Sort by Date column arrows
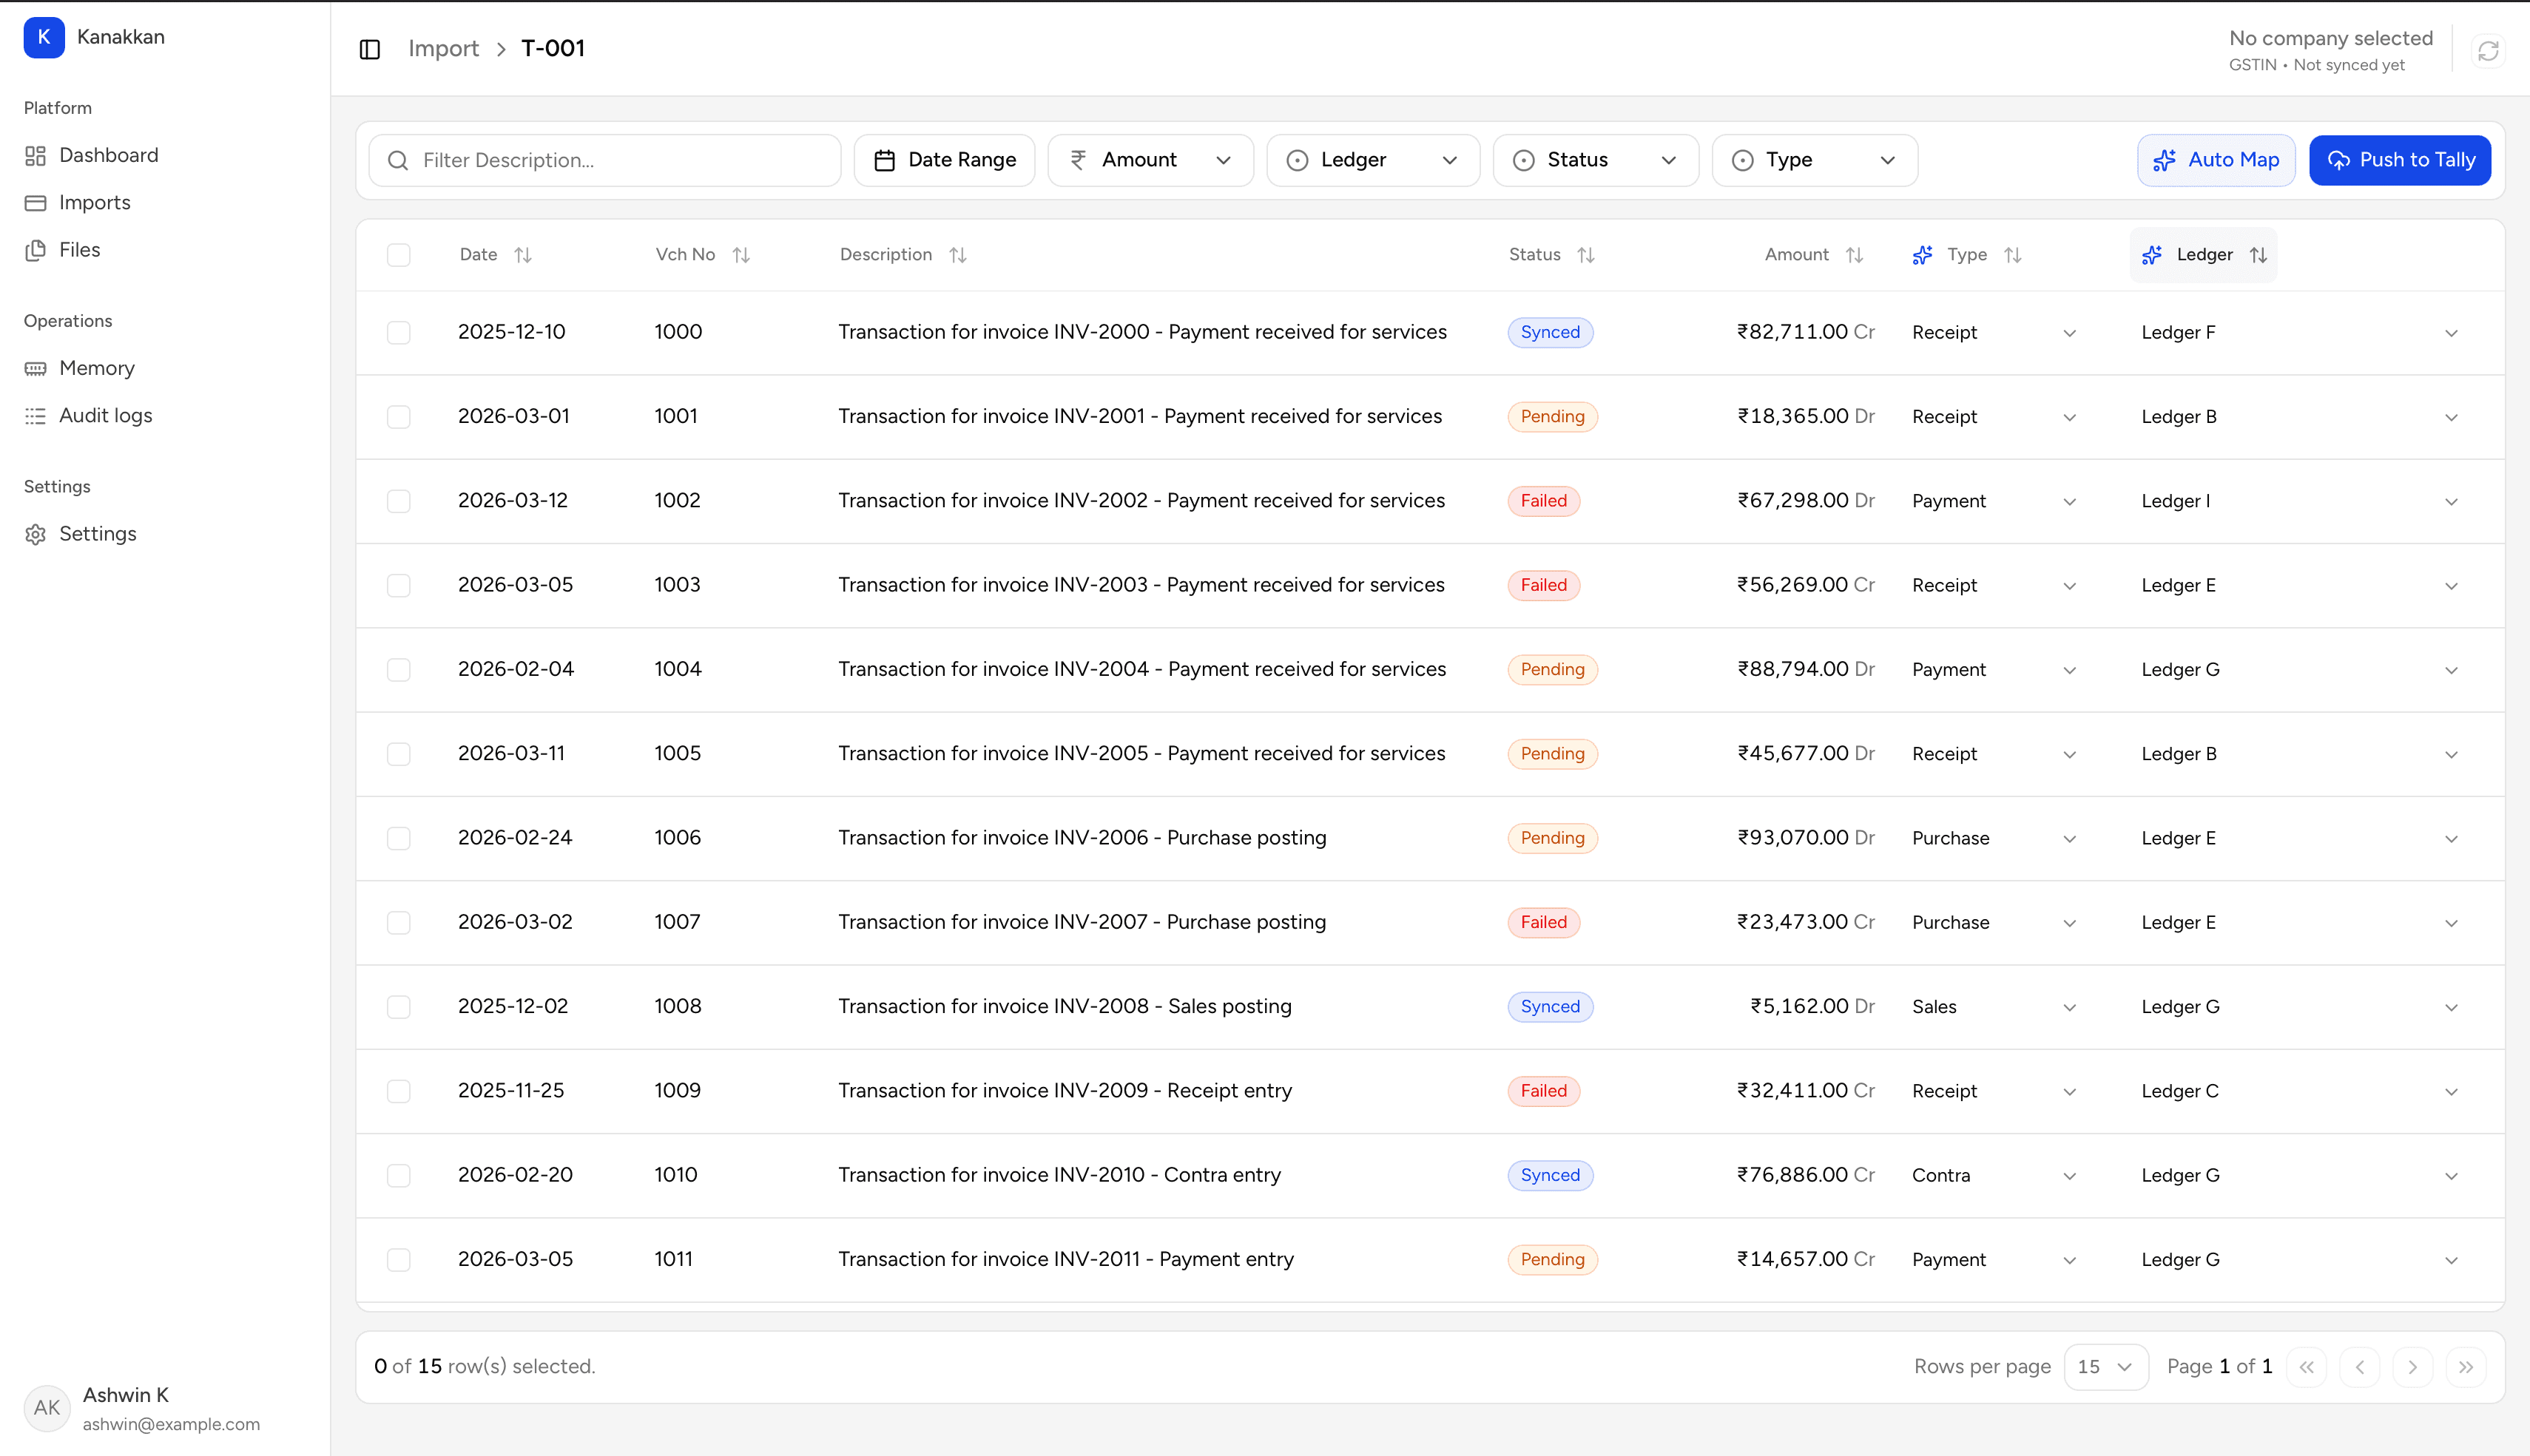This screenshot has height=1456, width=2530. 522,255
